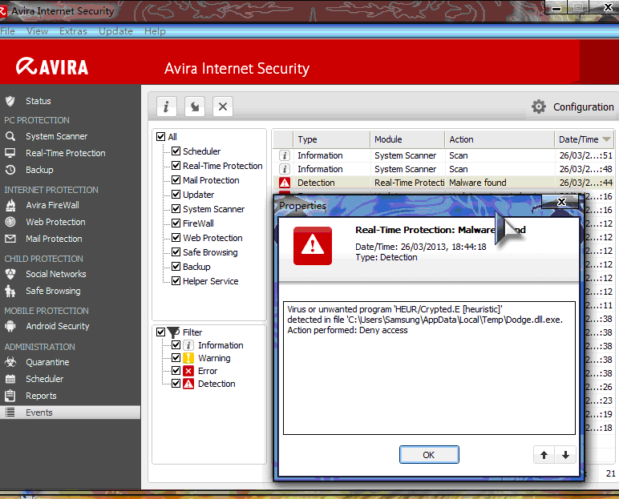
Task: Toggle System Scanner module checkbox
Action: (176, 209)
